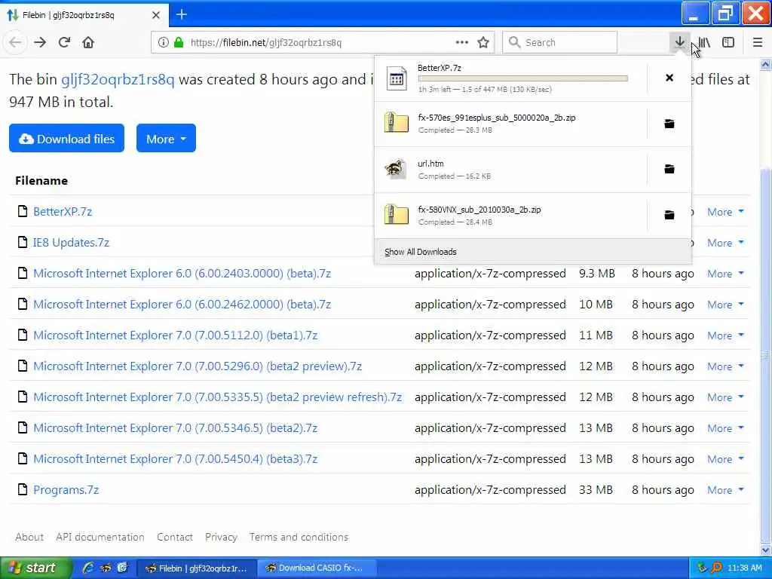The width and height of the screenshot is (772, 579).
Task: Click the fx-570es zip archive icon
Action: [397, 123]
